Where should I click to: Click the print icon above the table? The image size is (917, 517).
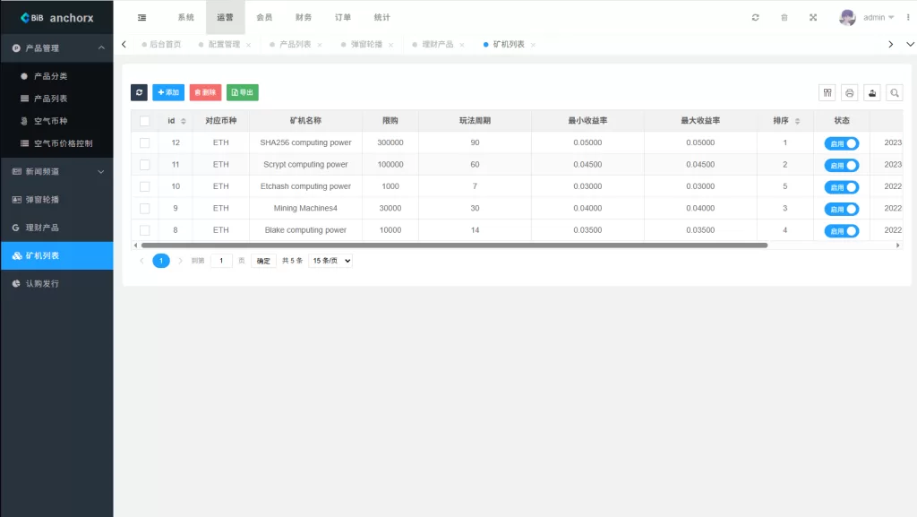tap(849, 91)
